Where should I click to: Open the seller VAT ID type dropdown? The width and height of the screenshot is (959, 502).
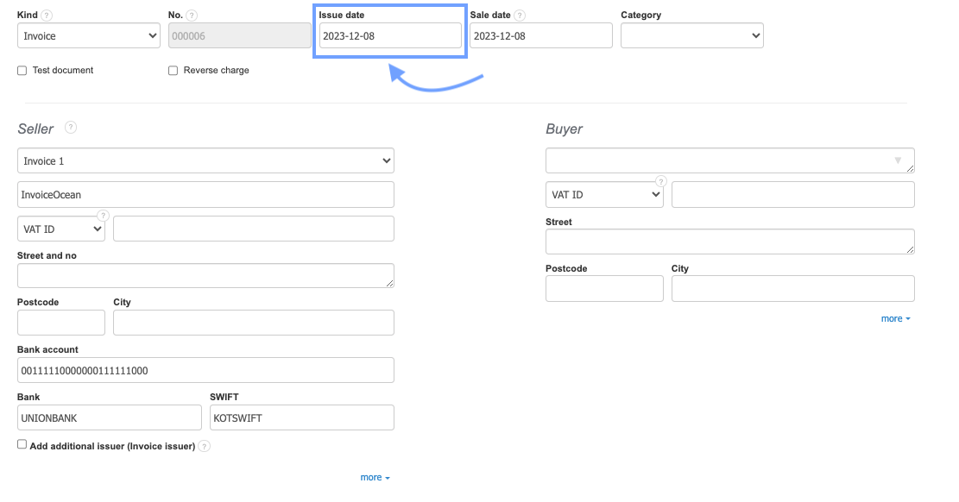60,229
